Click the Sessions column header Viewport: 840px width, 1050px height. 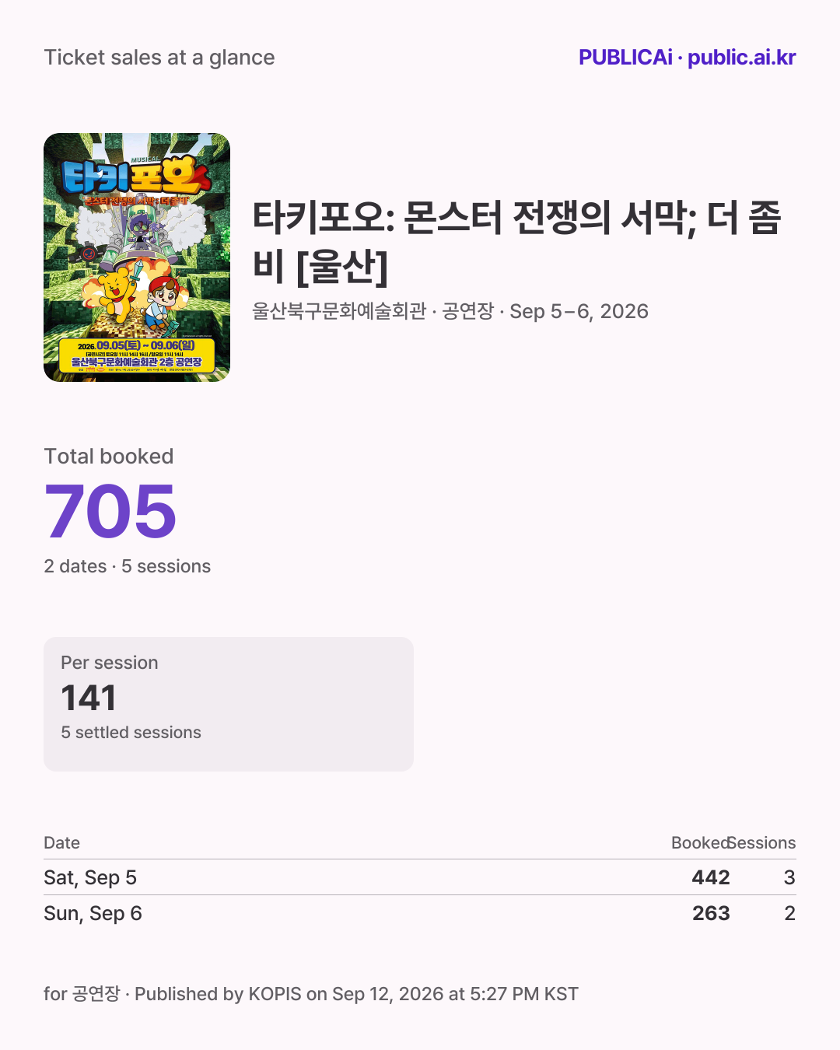762,843
